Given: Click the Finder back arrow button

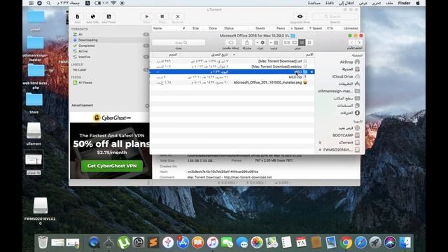Looking at the screenshot, I should (x=359, y=43).
